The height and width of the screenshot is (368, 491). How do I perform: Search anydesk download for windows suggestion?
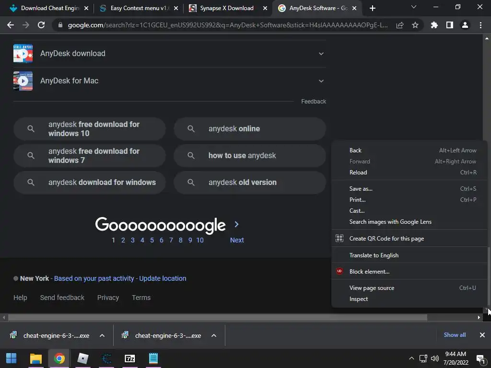tap(90, 183)
